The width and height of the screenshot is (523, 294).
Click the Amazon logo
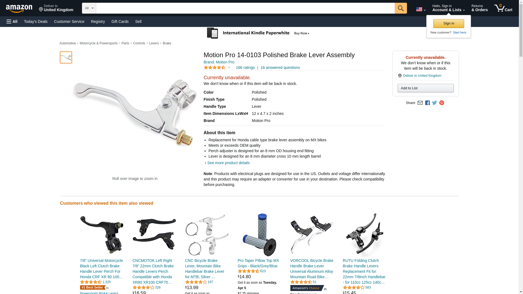(x=19, y=9)
